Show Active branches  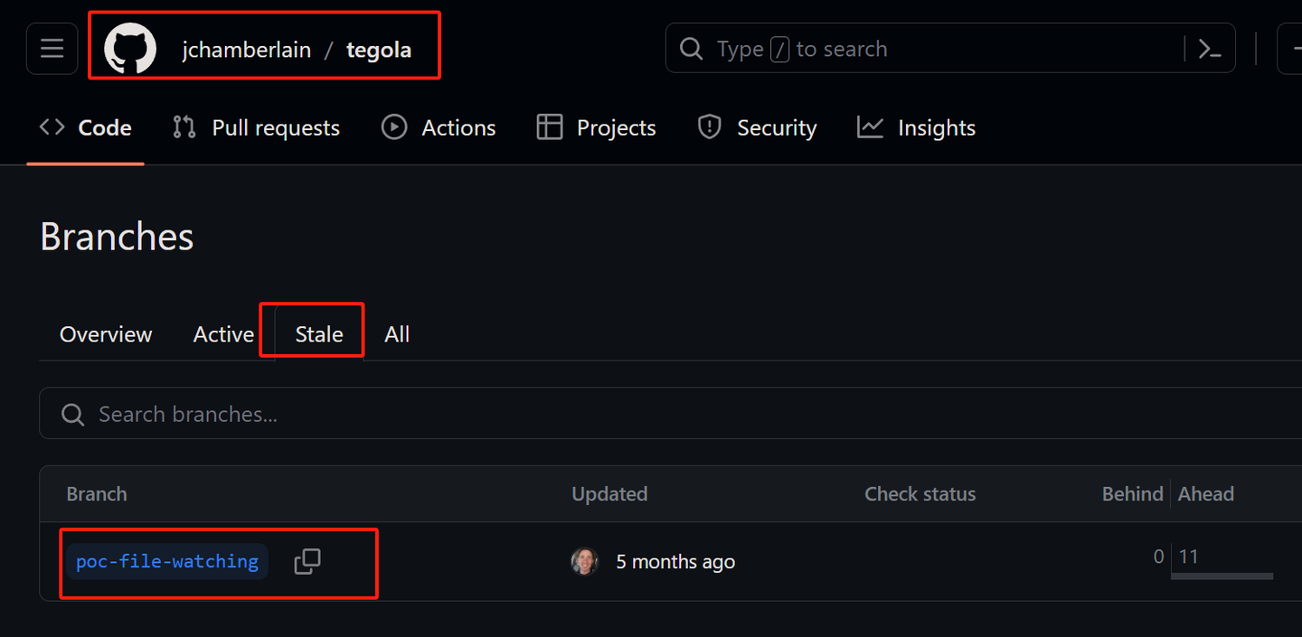point(223,334)
